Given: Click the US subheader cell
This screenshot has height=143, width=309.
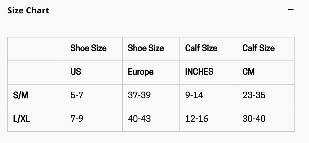Looking at the screenshot, I should [94, 73].
